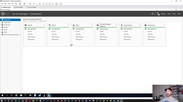The width and height of the screenshot is (183, 102).
Task: Click the send Ctrl+Alt+Del toolbar icon
Action: coord(30,4)
